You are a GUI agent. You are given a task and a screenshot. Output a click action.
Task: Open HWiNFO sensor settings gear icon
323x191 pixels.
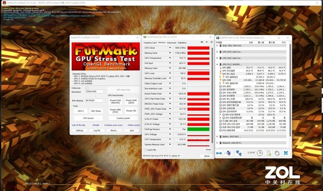277,153
